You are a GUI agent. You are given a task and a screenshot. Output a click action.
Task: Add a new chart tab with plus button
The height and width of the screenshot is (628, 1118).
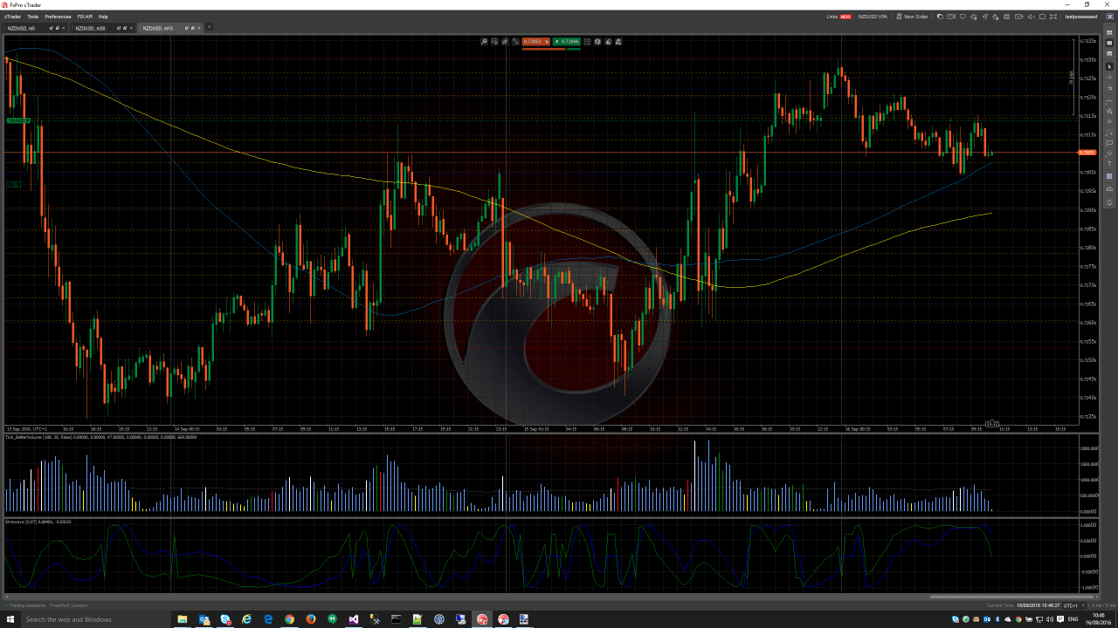coord(209,28)
